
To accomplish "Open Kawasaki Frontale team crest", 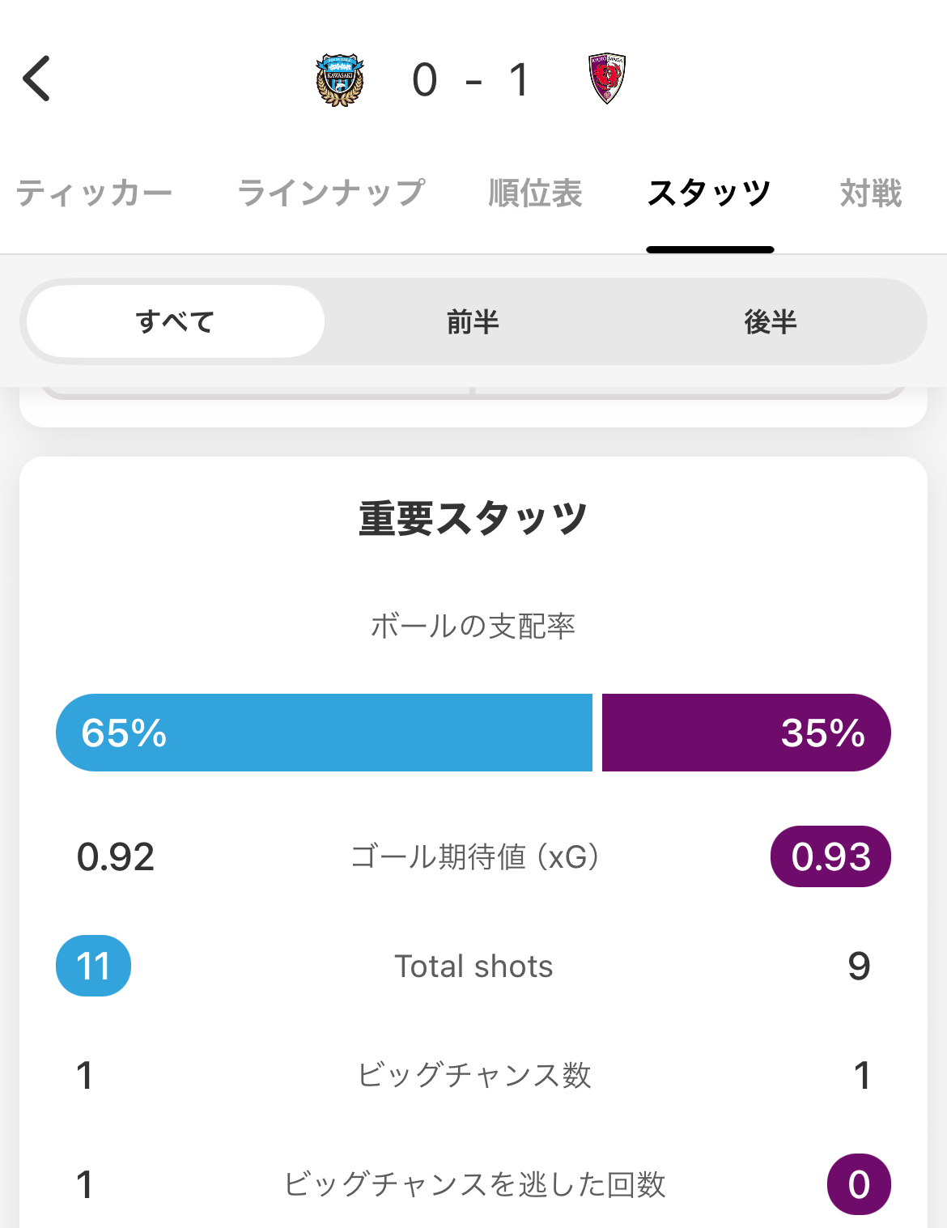I will click(340, 80).
